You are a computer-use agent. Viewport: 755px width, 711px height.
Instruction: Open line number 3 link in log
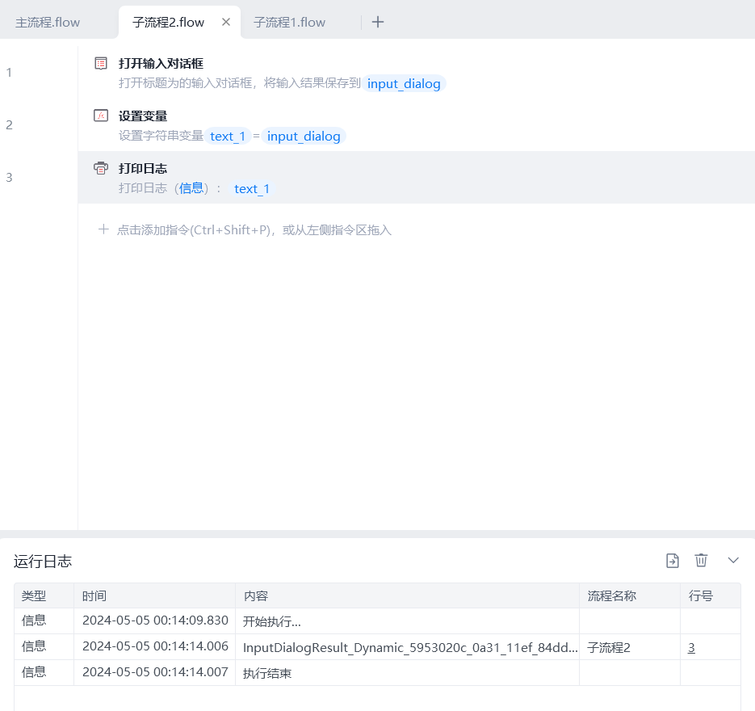coord(691,647)
